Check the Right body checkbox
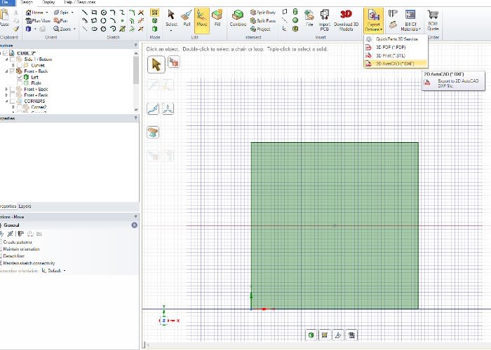 point(20,83)
